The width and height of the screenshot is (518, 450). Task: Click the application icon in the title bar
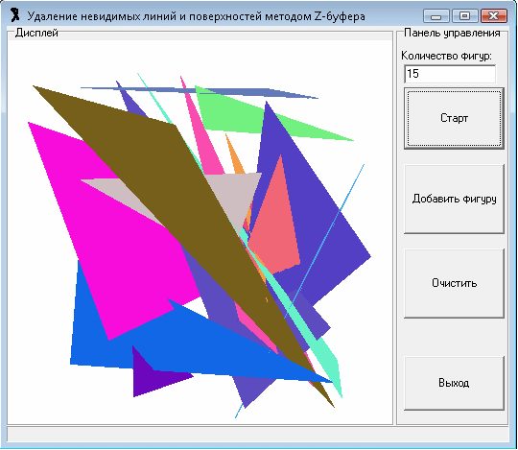coord(14,15)
